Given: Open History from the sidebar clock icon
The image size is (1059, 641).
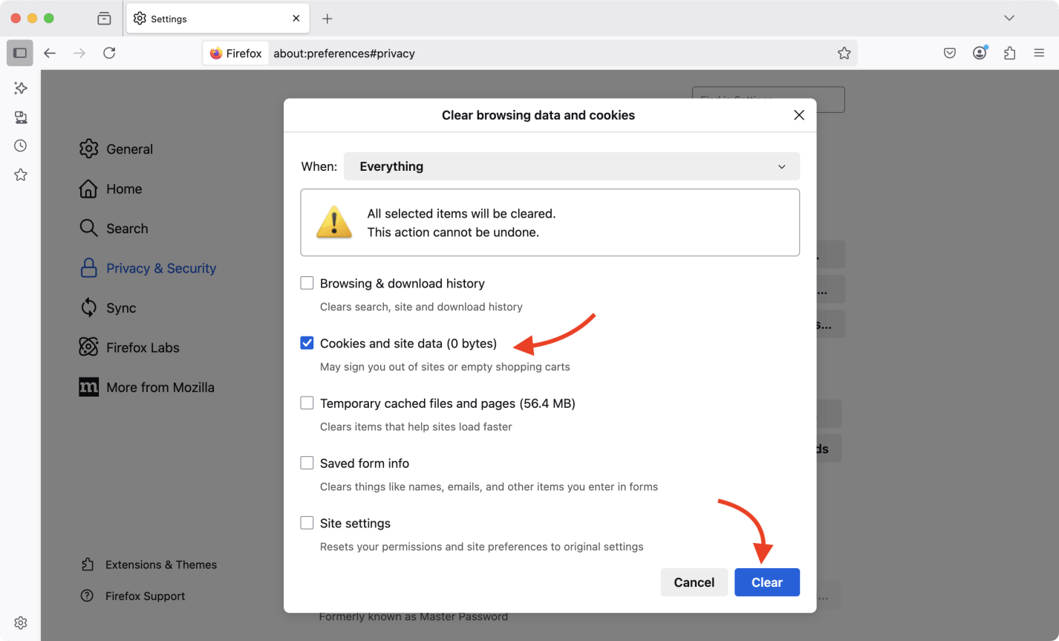Looking at the screenshot, I should (21, 146).
